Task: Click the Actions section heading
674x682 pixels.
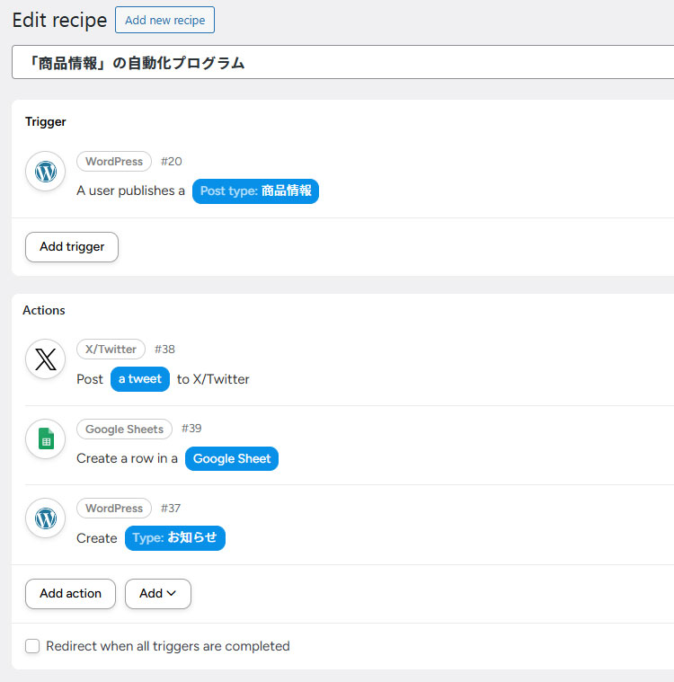Action: [44, 310]
